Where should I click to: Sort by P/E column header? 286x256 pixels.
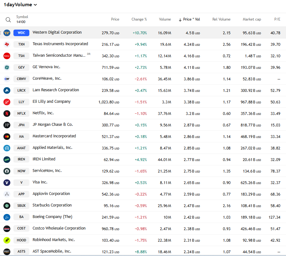click(x=277, y=19)
